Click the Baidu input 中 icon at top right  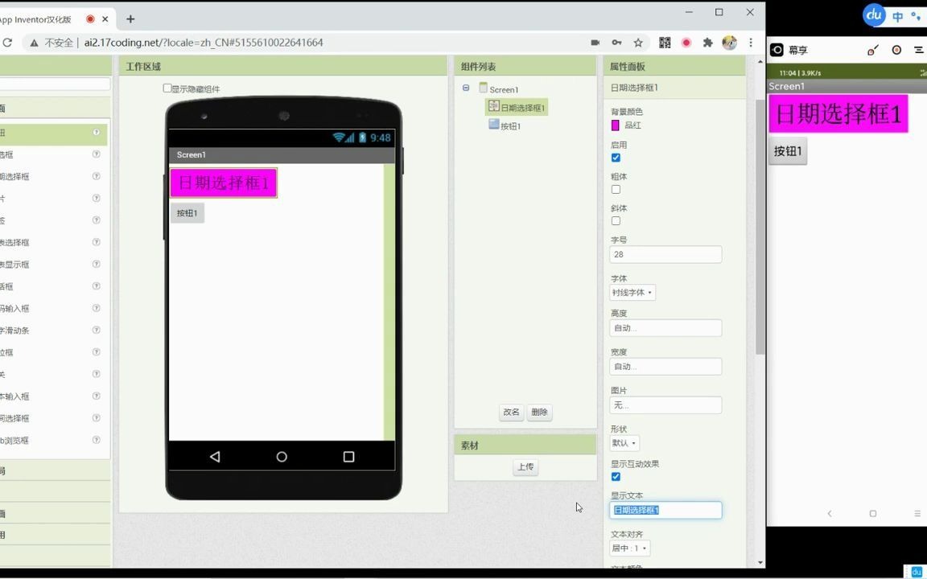click(896, 14)
